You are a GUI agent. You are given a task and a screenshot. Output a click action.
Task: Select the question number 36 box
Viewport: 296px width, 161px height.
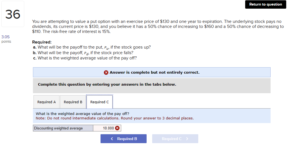tap(13, 14)
